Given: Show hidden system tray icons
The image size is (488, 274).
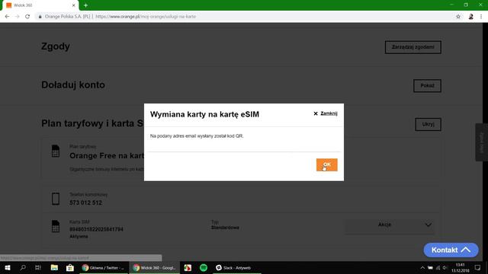Looking at the screenshot, I should pyautogui.click(x=422, y=267).
